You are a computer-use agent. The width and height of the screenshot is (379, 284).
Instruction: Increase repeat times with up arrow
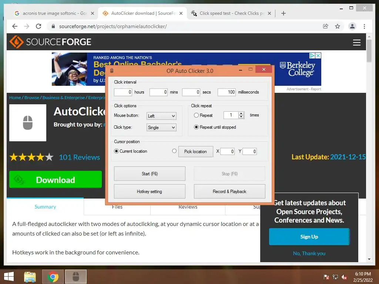[241, 113]
